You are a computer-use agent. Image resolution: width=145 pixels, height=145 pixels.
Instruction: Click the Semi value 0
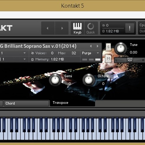tap(70, 84)
